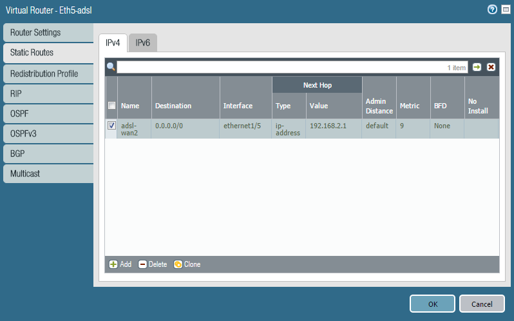514x321 pixels.
Task: Select Static Routes section
Action: (x=48, y=52)
